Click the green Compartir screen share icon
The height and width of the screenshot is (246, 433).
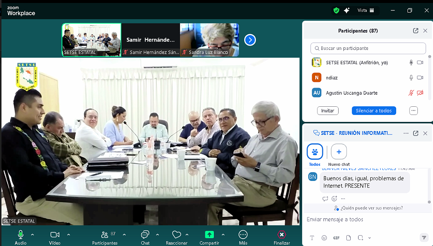(x=209, y=235)
